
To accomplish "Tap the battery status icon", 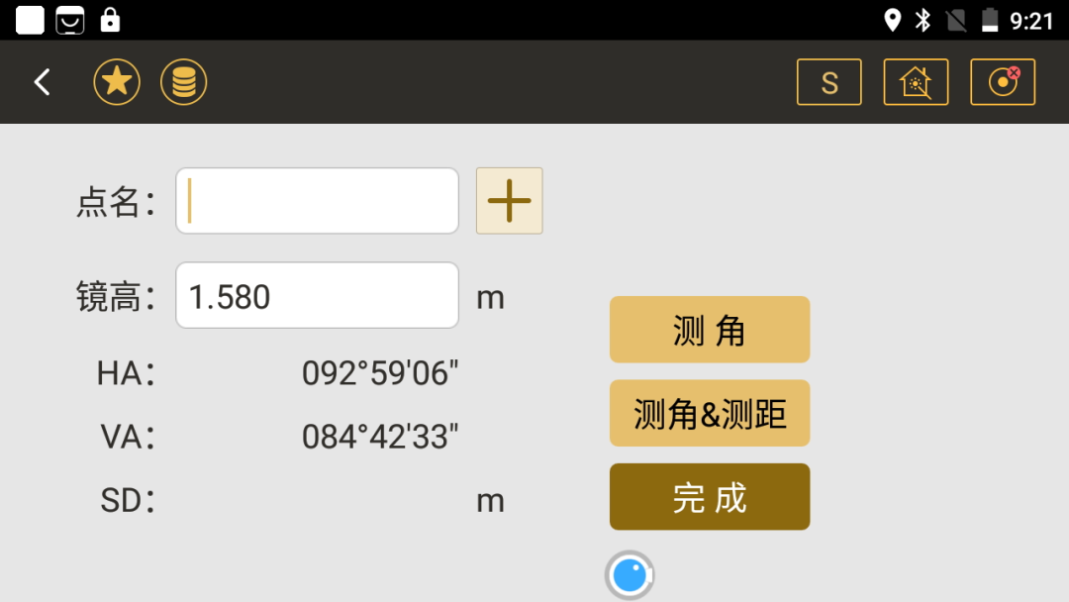I will coord(990,21).
